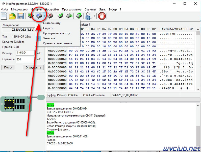Expand the padlock dropdown arrow
The image size is (201, 152).
click(x=94, y=16)
